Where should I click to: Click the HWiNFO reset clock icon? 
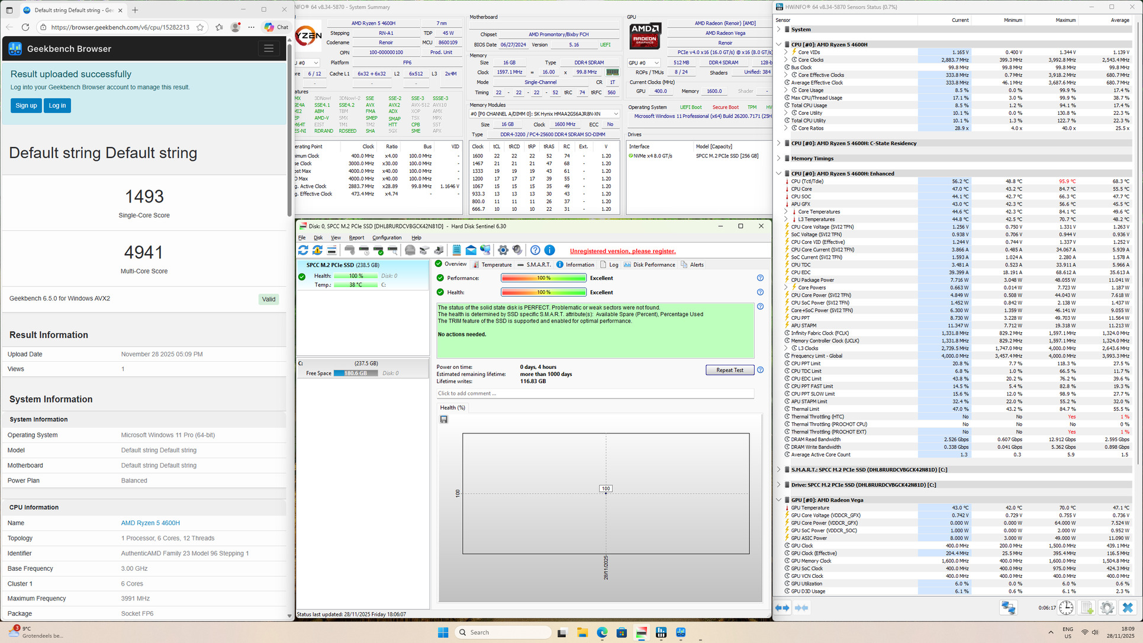[x=1065, y=608]
